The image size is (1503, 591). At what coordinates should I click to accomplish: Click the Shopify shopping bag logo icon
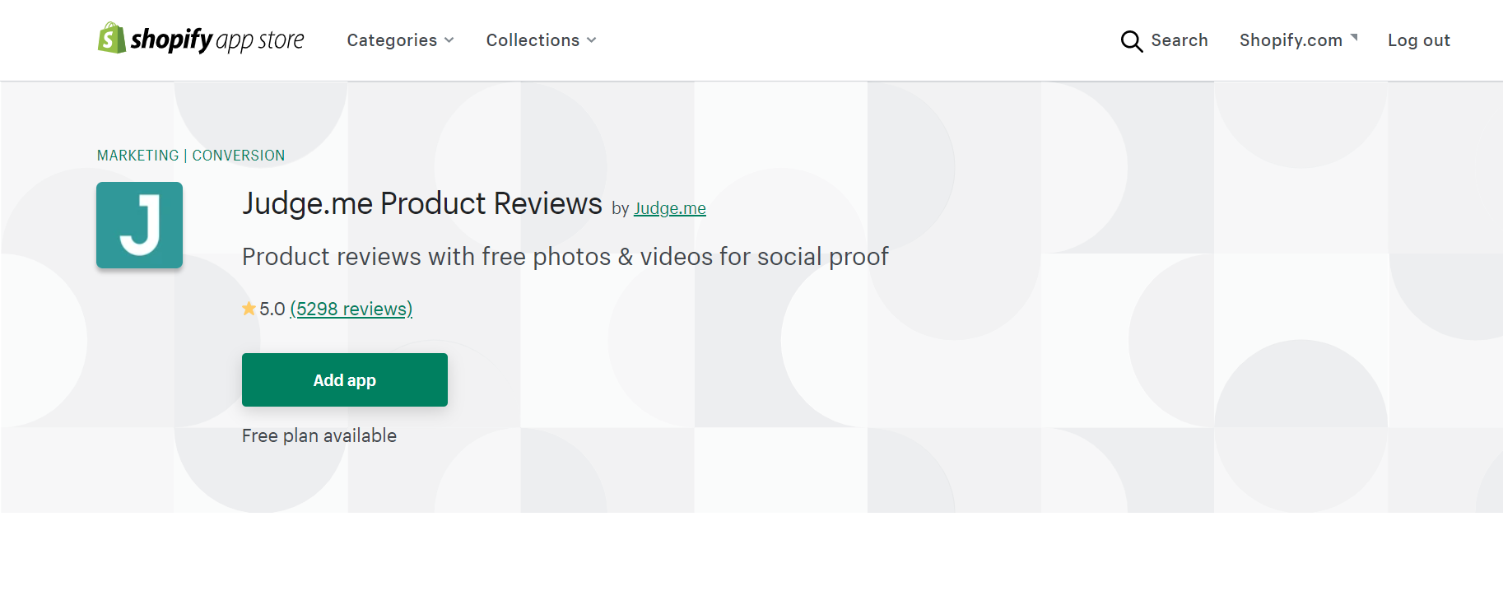(111, 38)
